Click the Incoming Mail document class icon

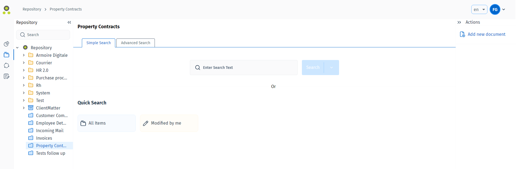(31, 130)
